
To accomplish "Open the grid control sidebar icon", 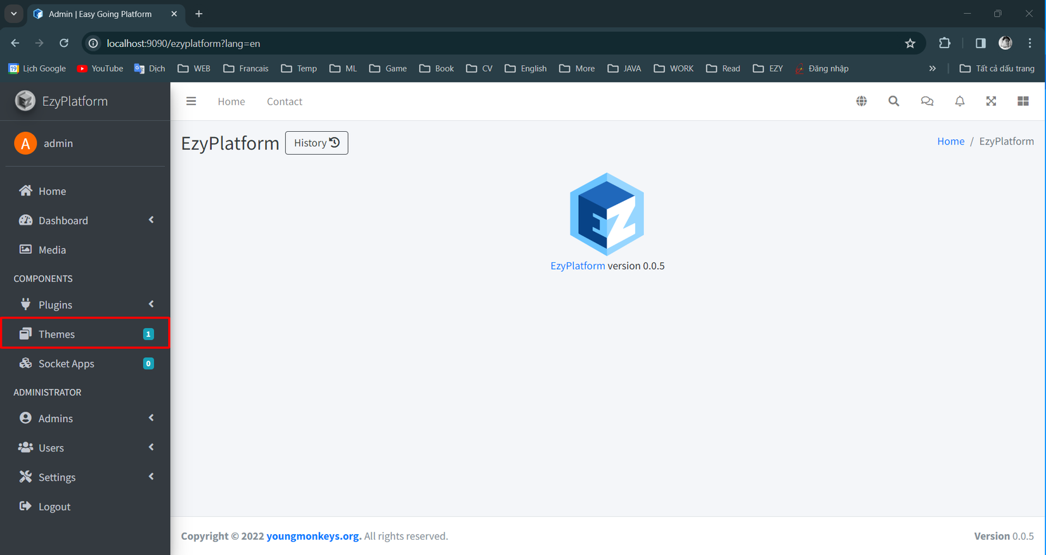I will 1023,101.
